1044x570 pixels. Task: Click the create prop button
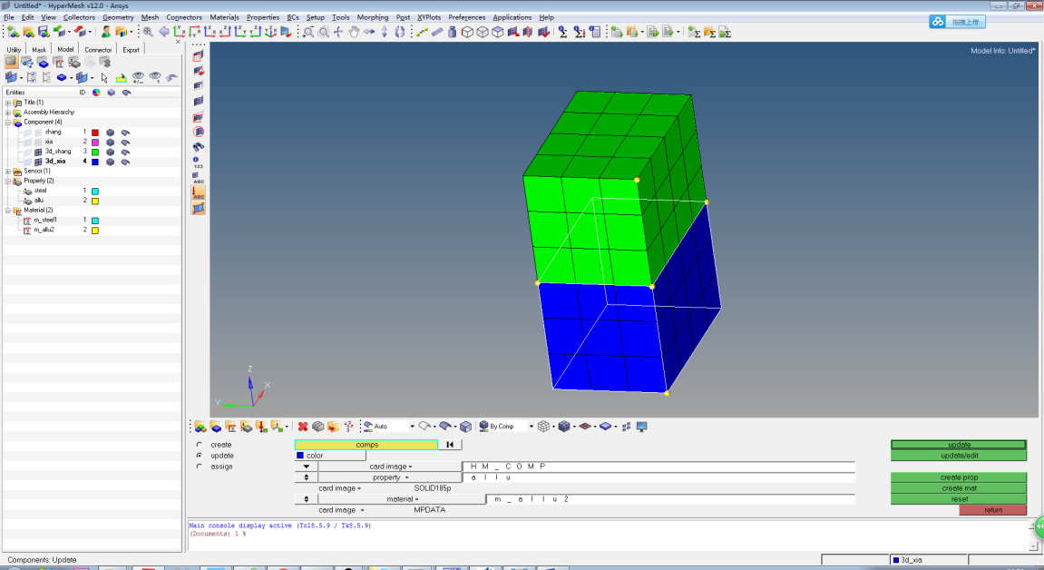click(959, 477)
